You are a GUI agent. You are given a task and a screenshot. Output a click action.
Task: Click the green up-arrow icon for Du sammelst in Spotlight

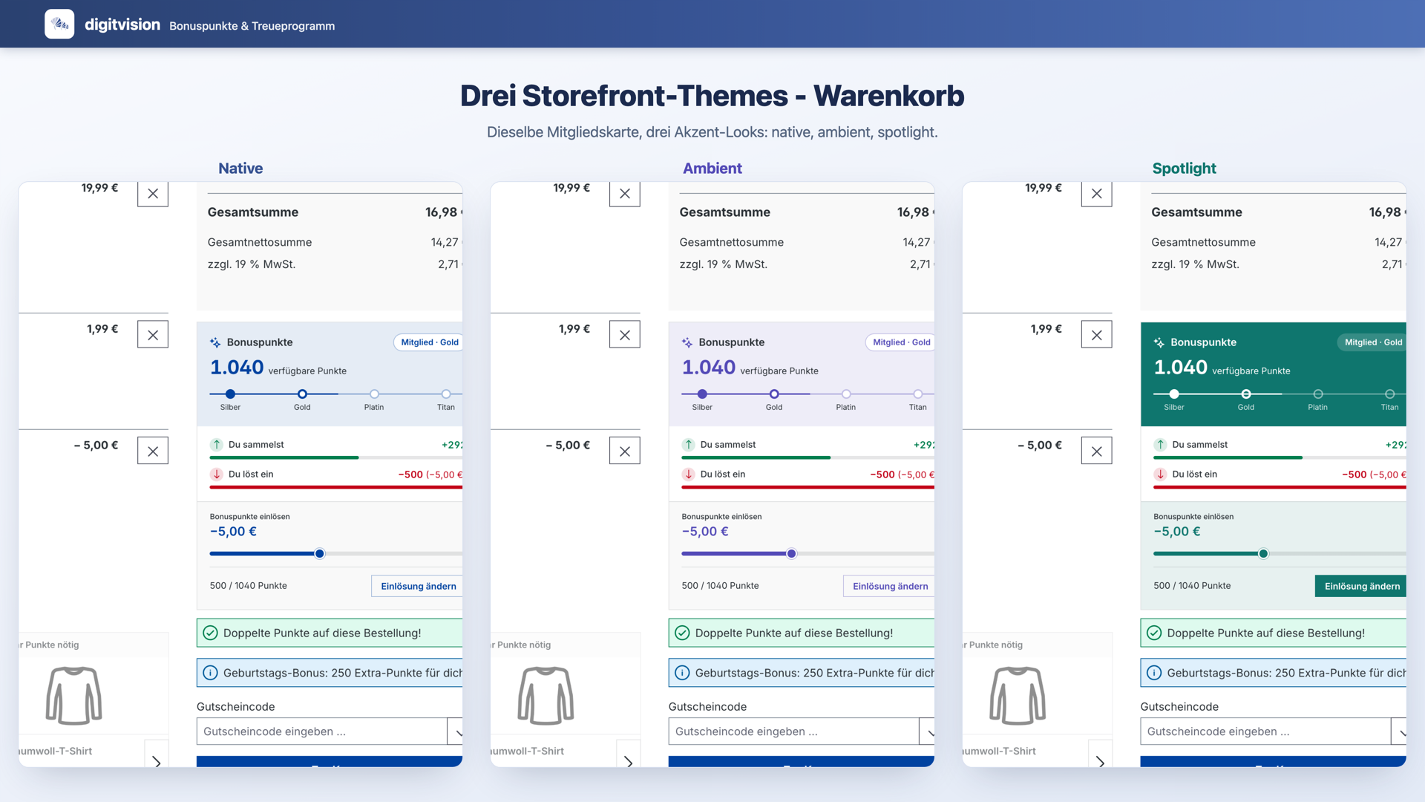click(1160, 444)
